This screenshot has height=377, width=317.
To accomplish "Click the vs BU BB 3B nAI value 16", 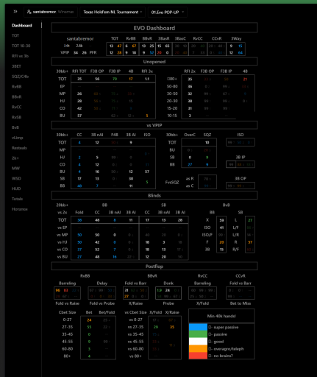I will 115,257.
